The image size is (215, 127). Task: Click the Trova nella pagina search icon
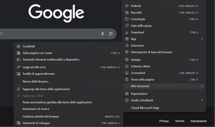[127, 79]
